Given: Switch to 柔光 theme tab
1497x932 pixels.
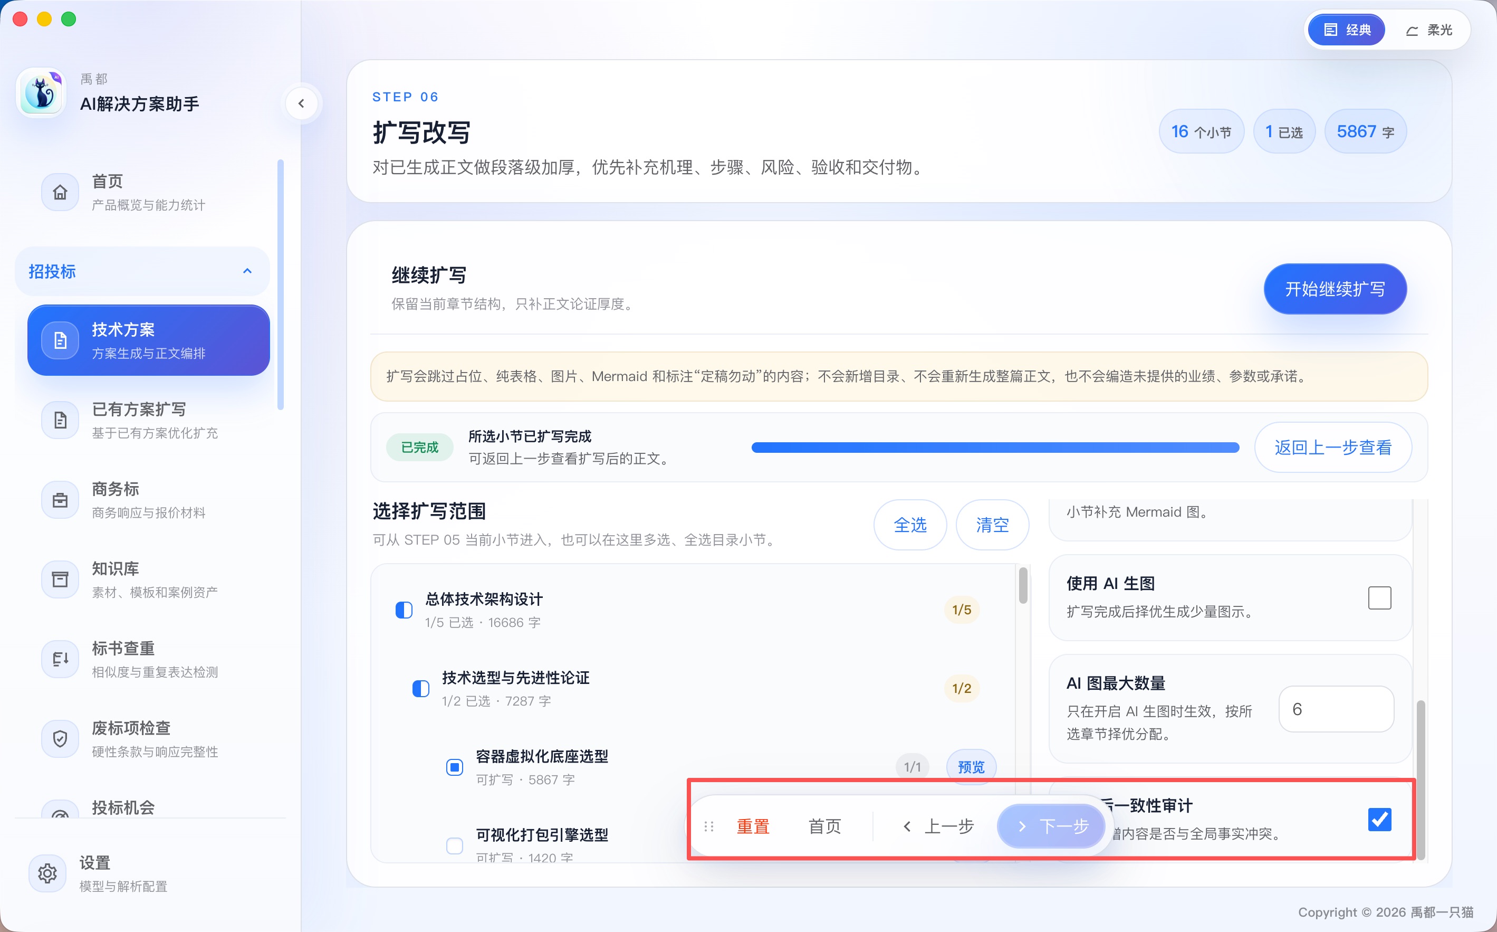Looking at the screenshot, I should (1429, 30).
